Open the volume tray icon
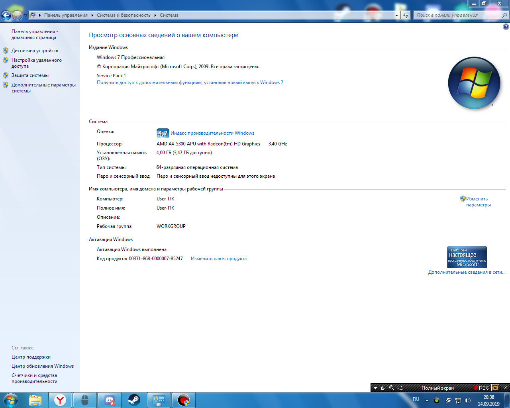Screen dimensions: 510x408 468,400
